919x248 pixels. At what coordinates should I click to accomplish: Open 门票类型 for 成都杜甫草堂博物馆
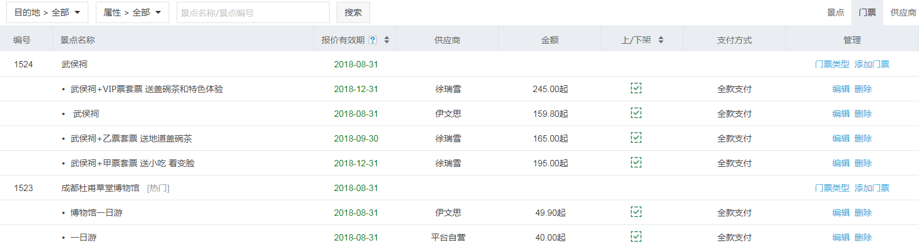[832, 188]
